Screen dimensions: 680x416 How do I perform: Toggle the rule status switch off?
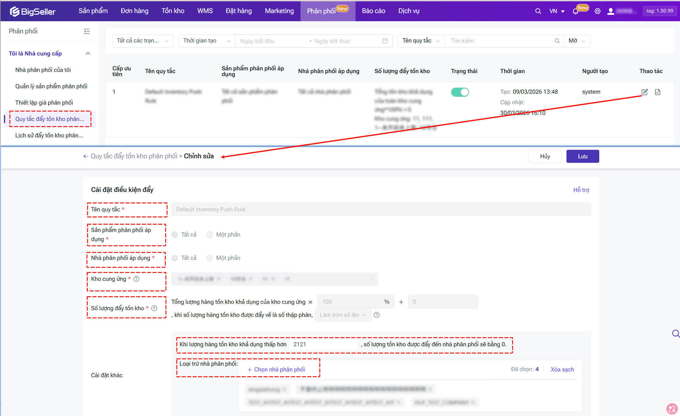click(x=460, y=92)
